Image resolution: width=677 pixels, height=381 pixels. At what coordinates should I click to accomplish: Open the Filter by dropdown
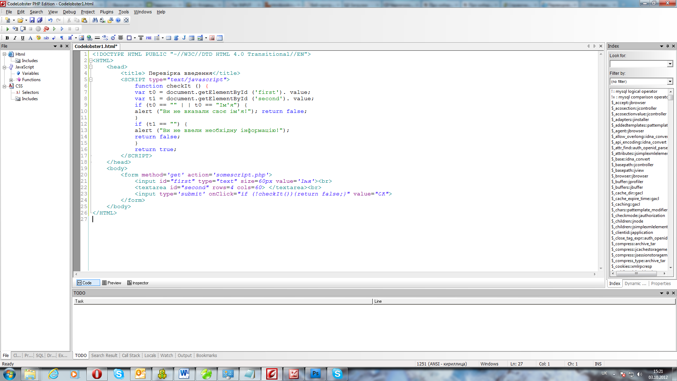tap(670, 81)
